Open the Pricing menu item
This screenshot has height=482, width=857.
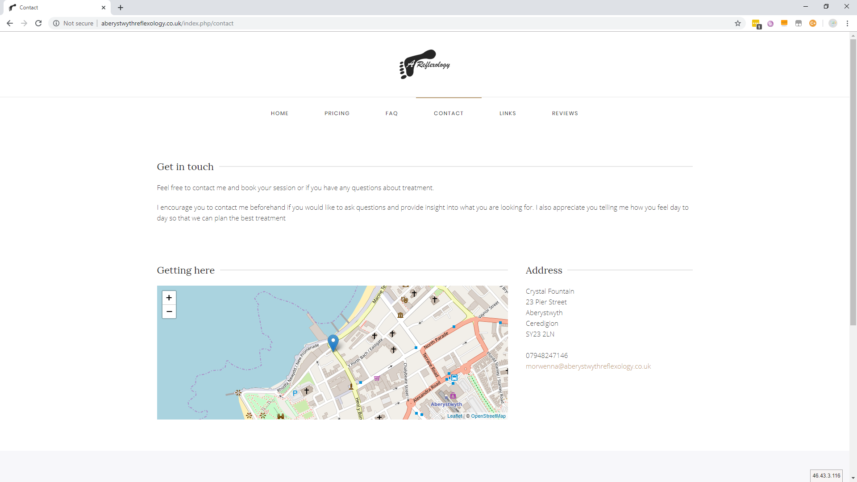click(x=337, y=113)
